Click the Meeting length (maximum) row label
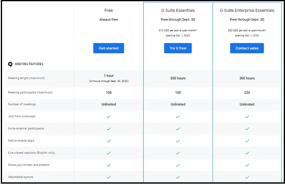Image resolution: width=285 pixels, height=184 pixels. 26,78
